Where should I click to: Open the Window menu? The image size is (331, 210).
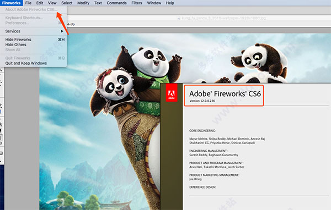(x=154, y=3)
